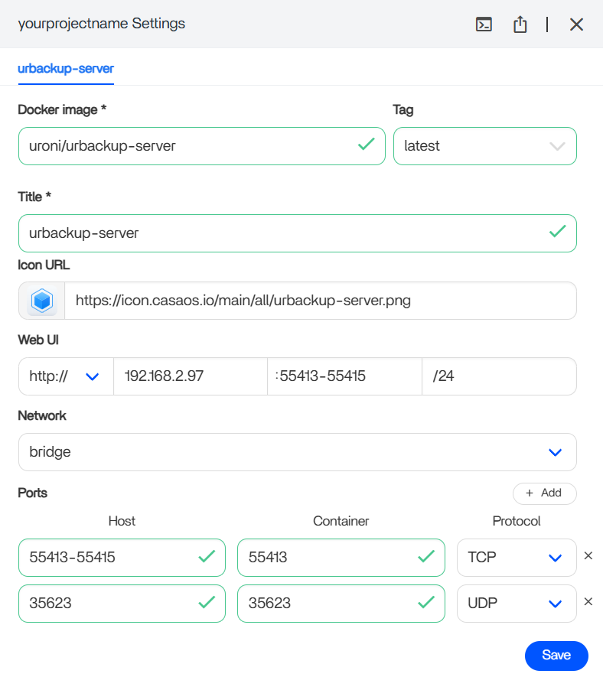
Task: Open the terminal and logs icon
Action: (x=484, y=24)
